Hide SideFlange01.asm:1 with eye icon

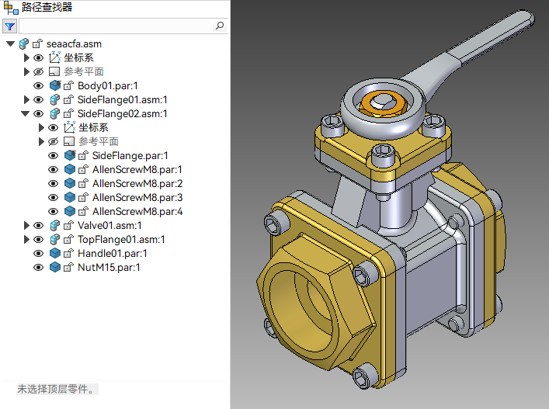39,99
